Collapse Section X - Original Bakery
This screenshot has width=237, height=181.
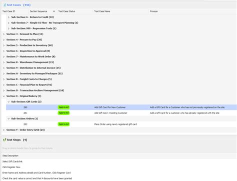pyautogui.click(x=4, y=96)
